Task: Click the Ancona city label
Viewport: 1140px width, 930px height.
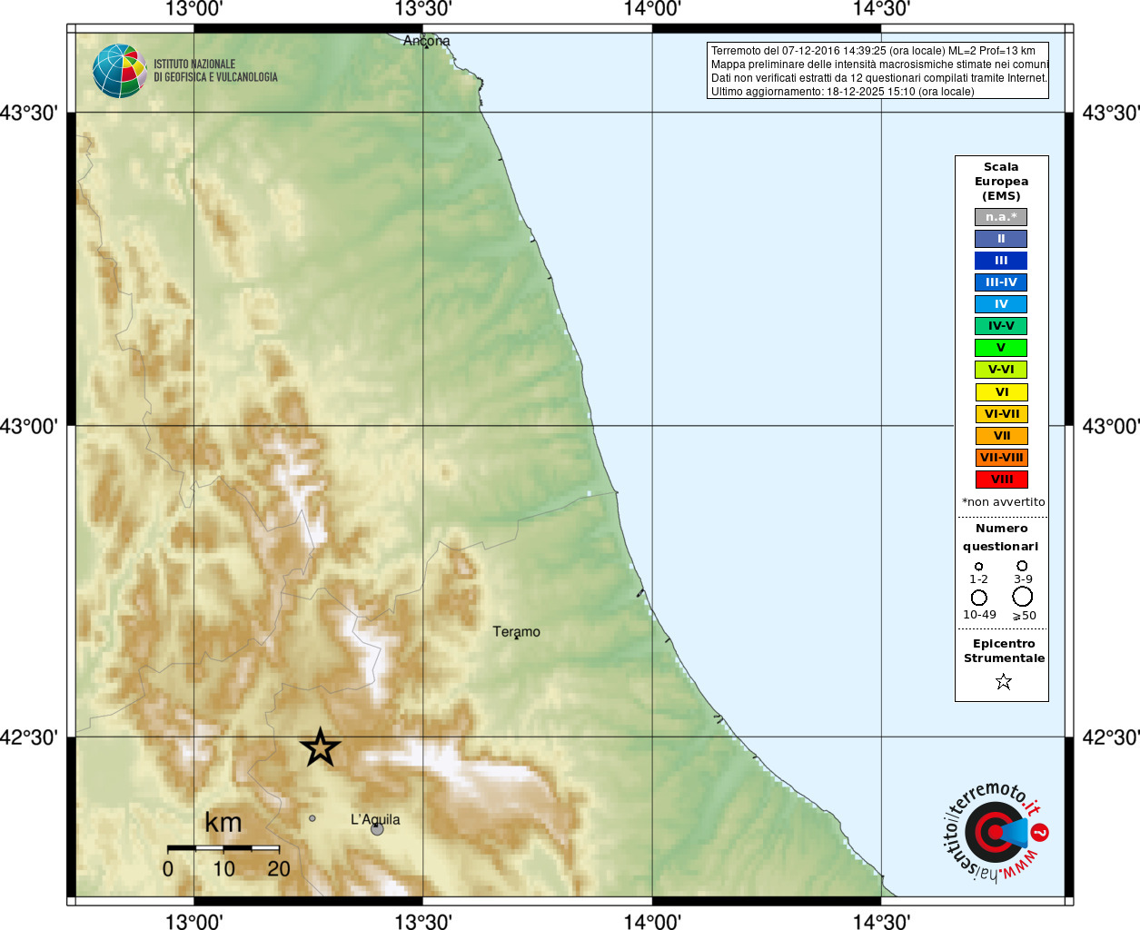Action: point(426,41)
